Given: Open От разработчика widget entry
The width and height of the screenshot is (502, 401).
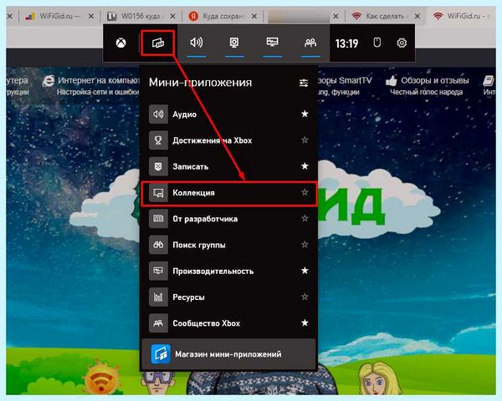Looking at the screenshot, I should tap(228, 219).
